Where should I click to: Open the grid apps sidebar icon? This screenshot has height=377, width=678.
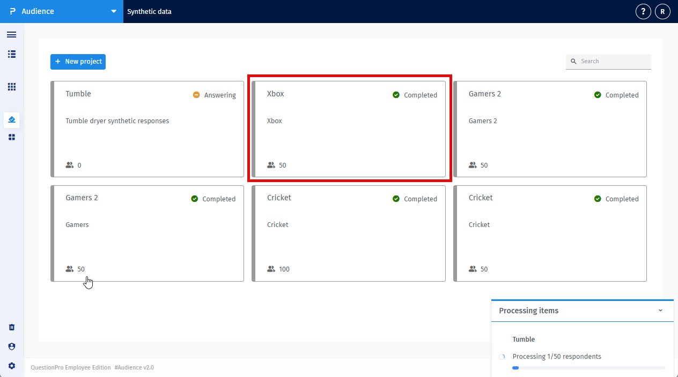tap(11, 87)
